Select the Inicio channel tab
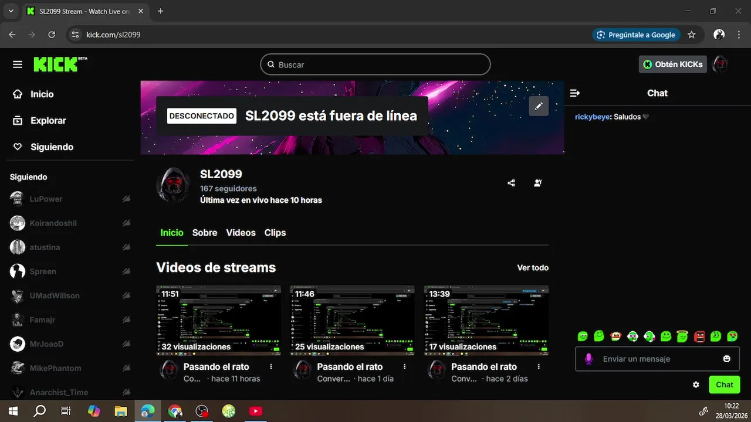 172,233
